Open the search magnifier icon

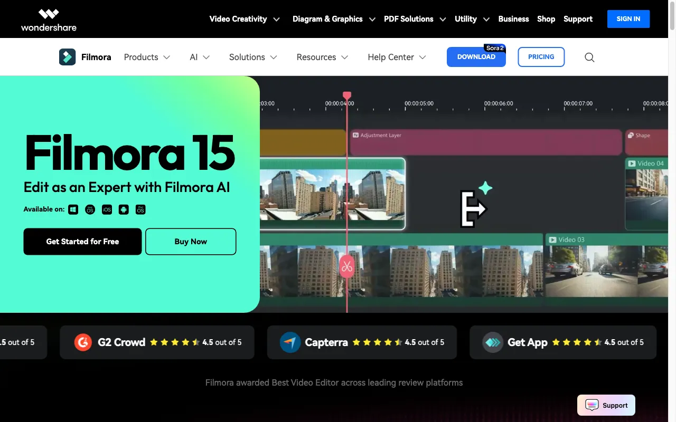(589, 57)
